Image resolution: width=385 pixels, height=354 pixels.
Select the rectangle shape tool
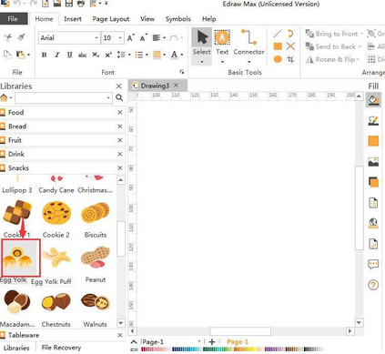click(x=278, y=46)
